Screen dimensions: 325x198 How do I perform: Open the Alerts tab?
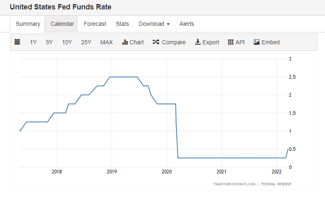click(187, 24)
